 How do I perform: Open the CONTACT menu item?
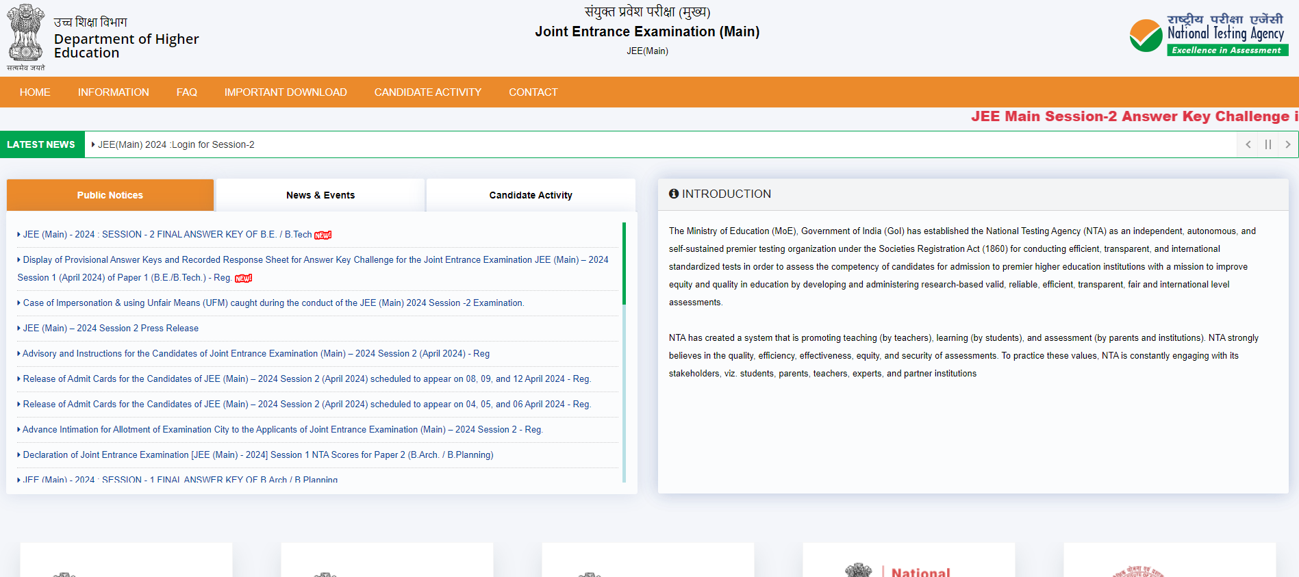[533, 92]
